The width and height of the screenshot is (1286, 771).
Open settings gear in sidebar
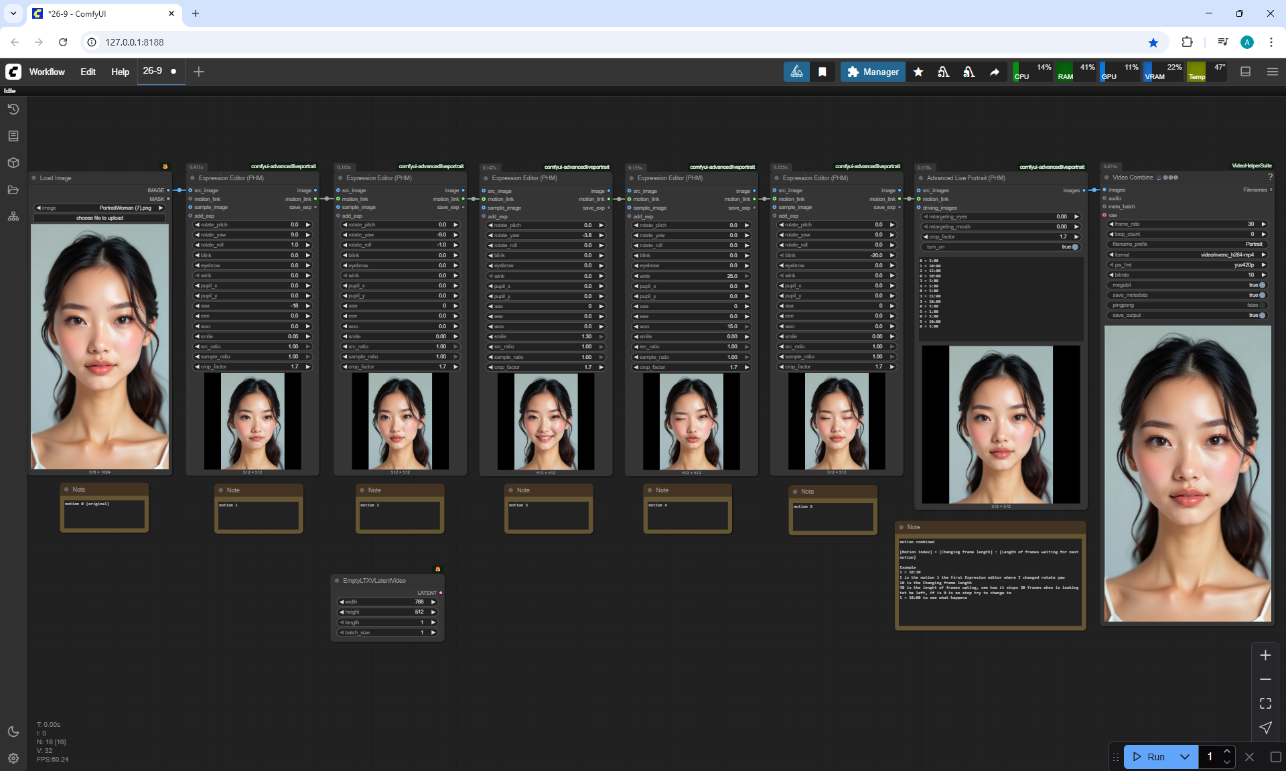[13, 758]
